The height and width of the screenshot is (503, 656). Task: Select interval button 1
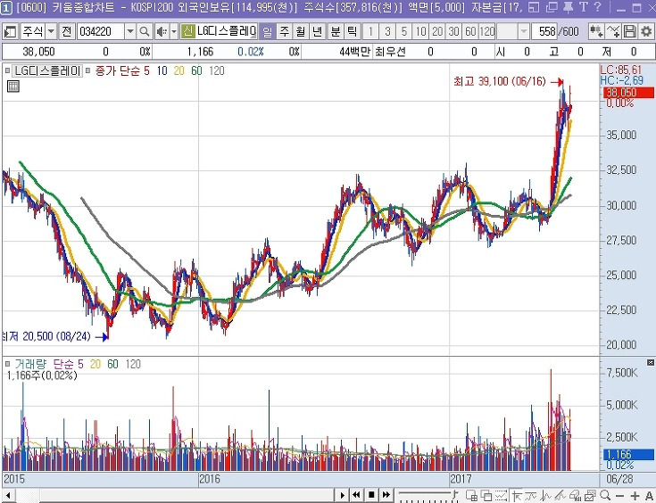click(370, 31)
